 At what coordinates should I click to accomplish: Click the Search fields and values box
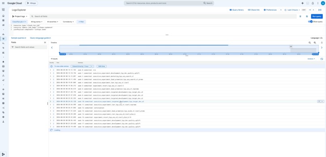click(29, 47)
